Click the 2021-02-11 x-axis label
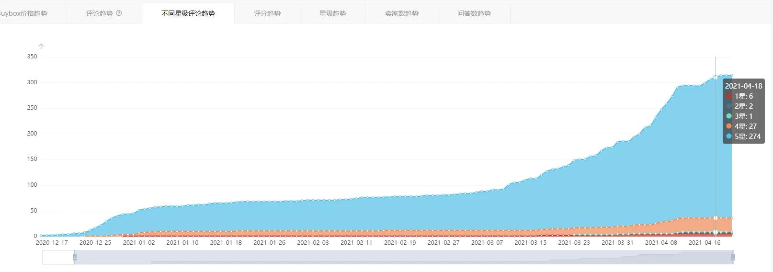This screenshot has height=272, width=773. click(x=356, y=243)
